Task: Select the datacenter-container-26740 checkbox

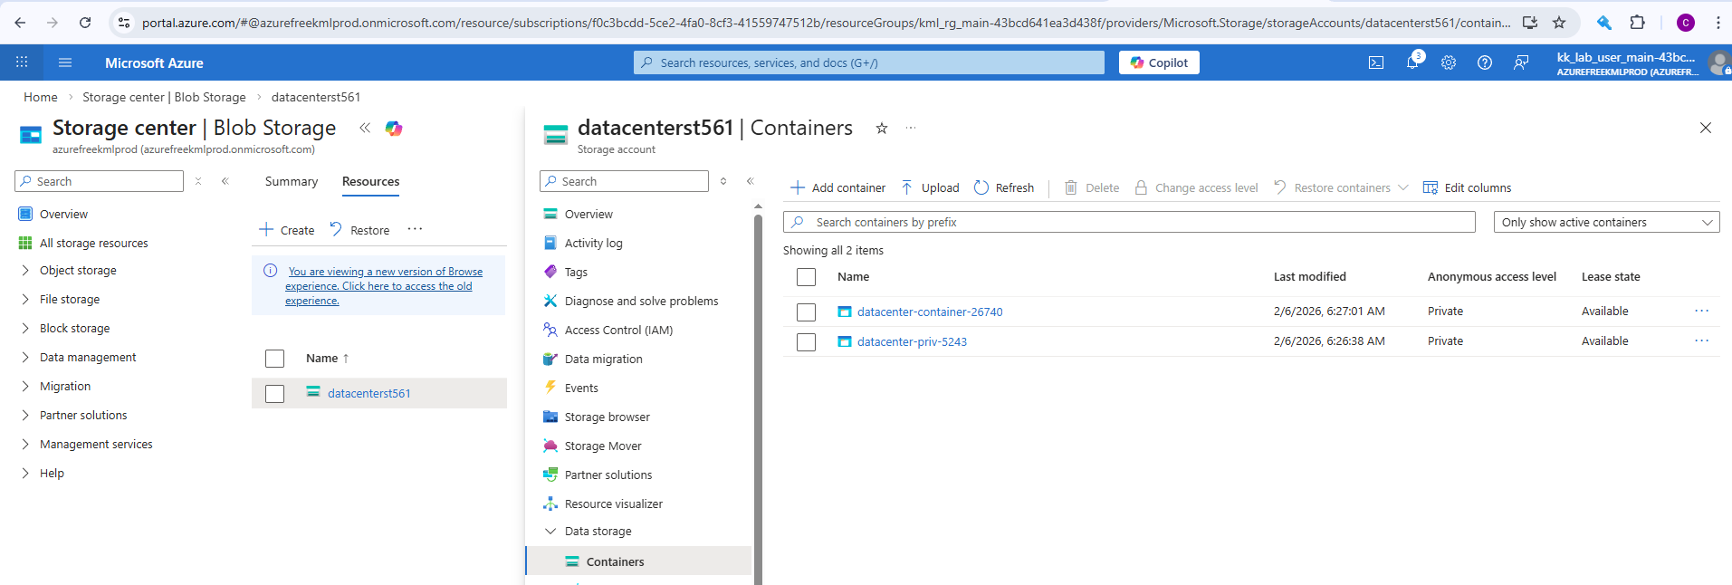Action: pos(806,312)
